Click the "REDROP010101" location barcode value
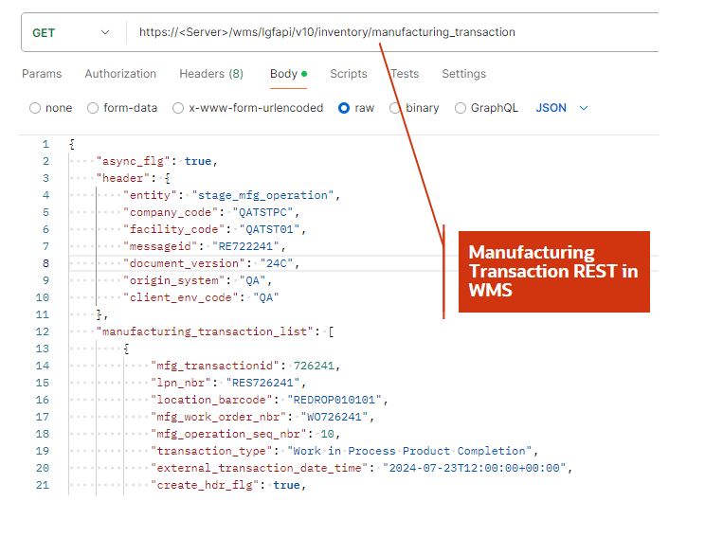The image size is (705, 537). [334, 401]
